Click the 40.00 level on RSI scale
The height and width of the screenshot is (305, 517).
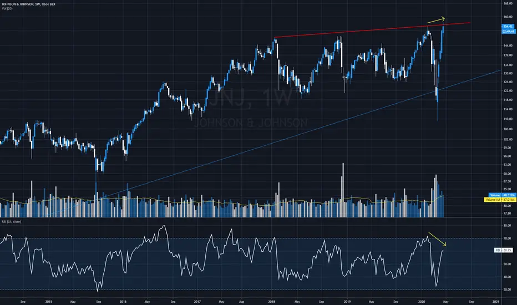(508, 277)
